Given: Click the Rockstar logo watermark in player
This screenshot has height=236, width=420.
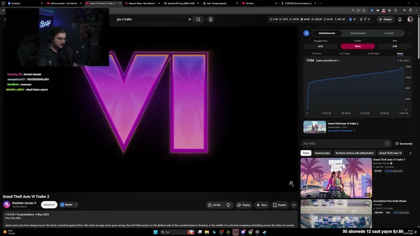Looking at the screenshot, I should point(291,183).
